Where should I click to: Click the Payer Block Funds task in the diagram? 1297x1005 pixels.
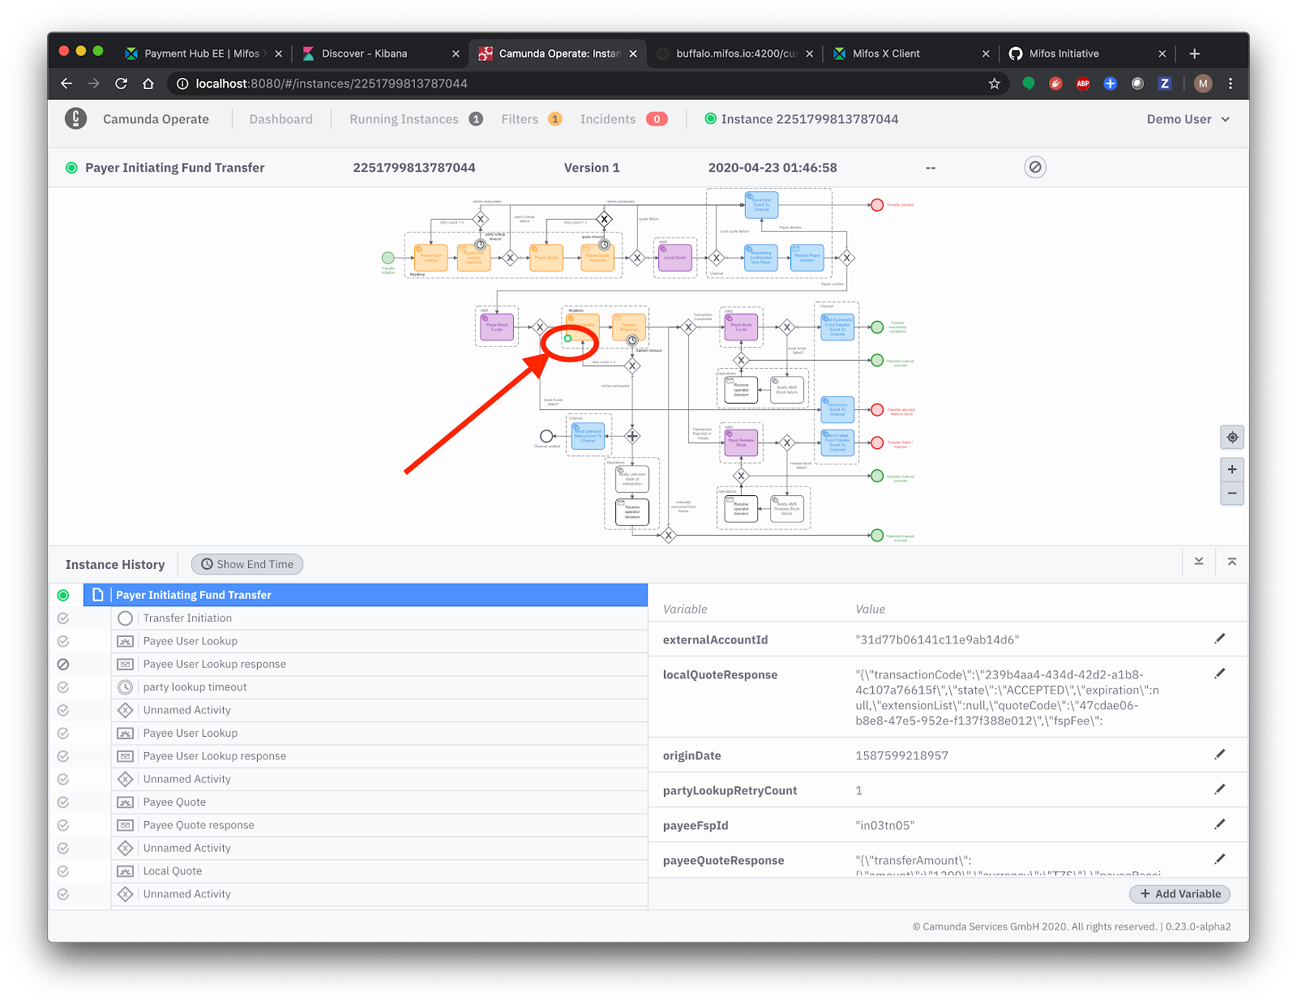tap(497, 327)
